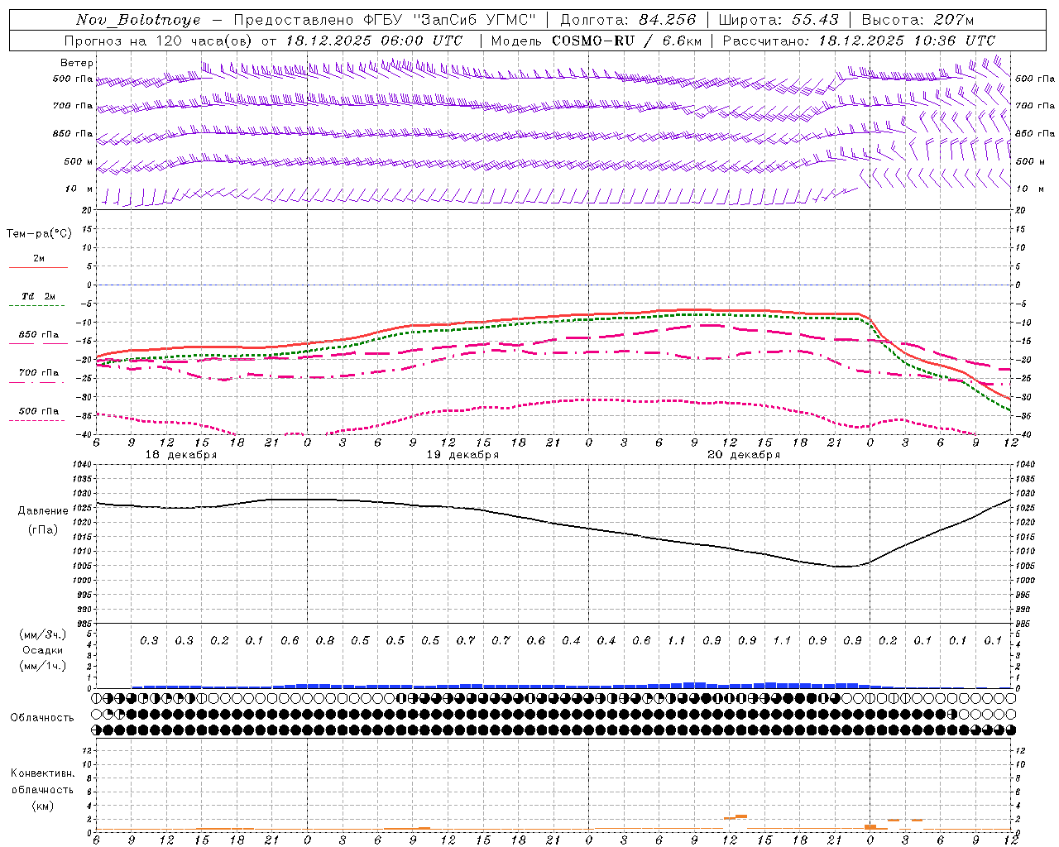Image resolution: width=1059 pixels, height=847 pixels.
Task: Click the "(мм/3ч.)" precipitation unit label
Action: tap(43, 634)
